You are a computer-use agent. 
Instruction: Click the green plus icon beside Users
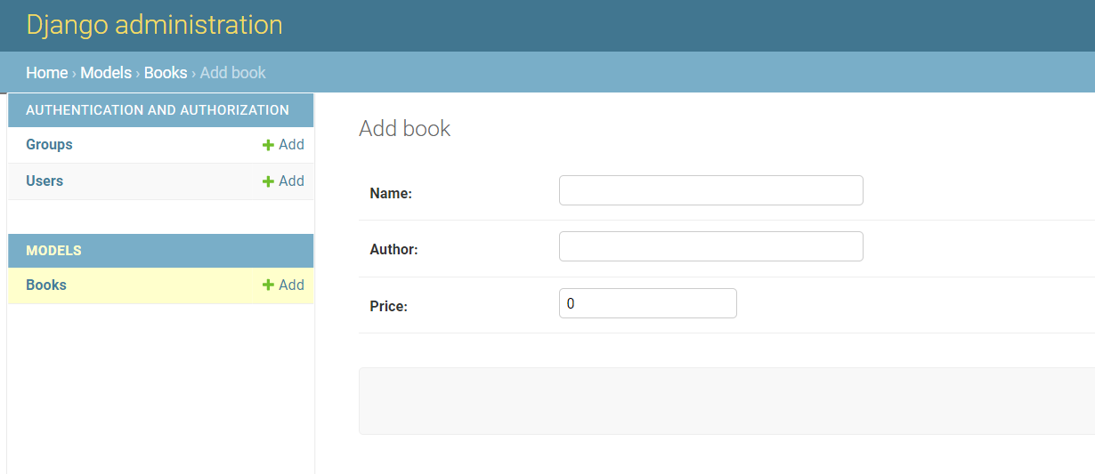(268, 181)
